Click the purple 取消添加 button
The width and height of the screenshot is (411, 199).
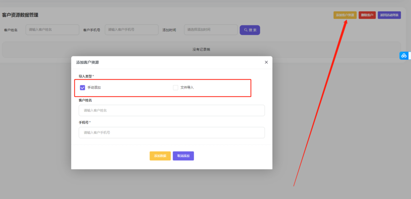point(183,156)
